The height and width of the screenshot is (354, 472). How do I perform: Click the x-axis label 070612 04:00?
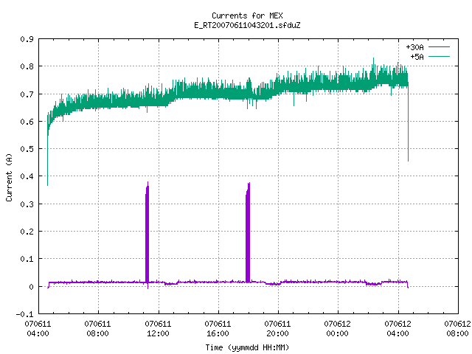click(398, 329)
